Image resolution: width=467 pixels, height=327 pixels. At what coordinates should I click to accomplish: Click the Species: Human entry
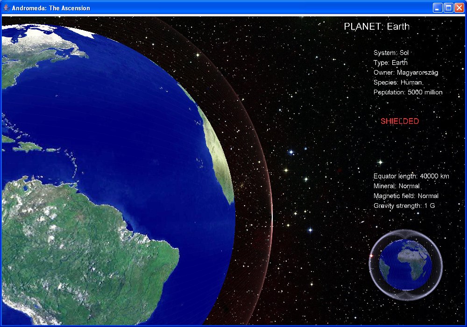tap(398, 82)
